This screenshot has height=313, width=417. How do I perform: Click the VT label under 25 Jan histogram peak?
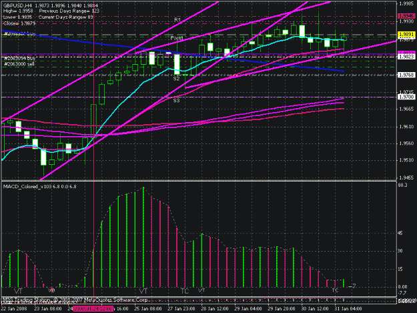pos(143,291)
